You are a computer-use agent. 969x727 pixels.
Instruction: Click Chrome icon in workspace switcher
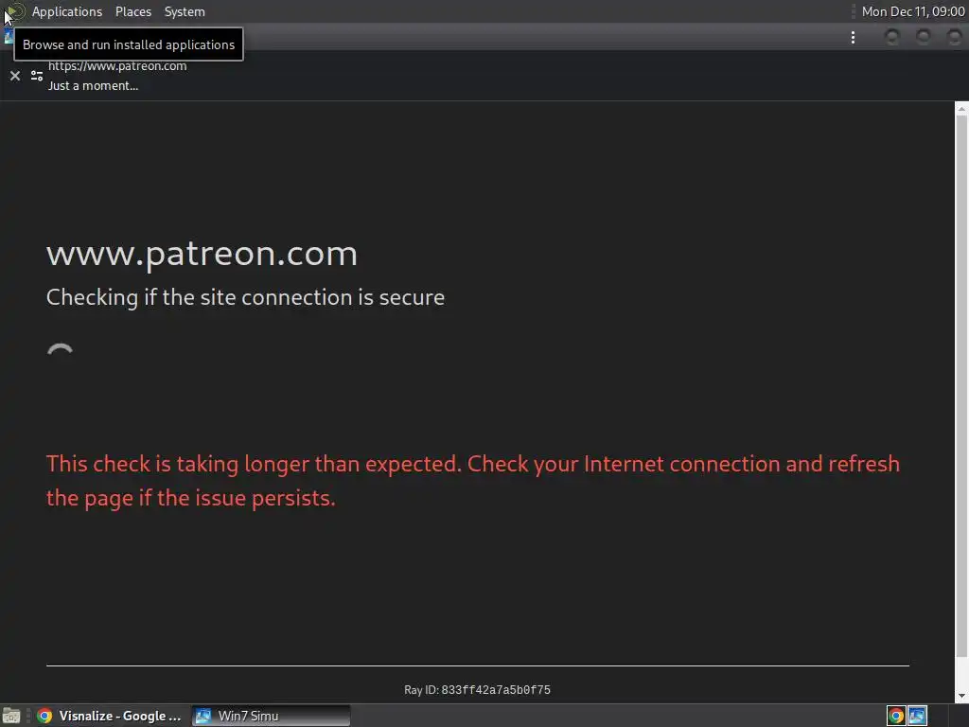tap(896, 716)
